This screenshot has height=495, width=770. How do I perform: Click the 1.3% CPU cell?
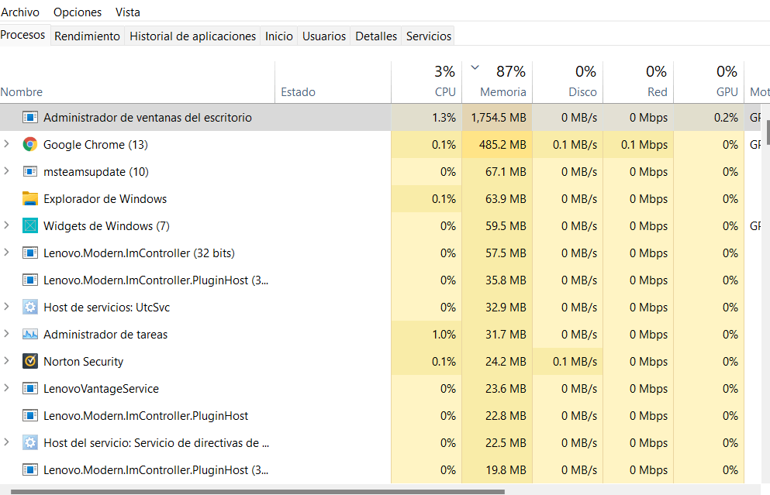(x=426, y=117)
